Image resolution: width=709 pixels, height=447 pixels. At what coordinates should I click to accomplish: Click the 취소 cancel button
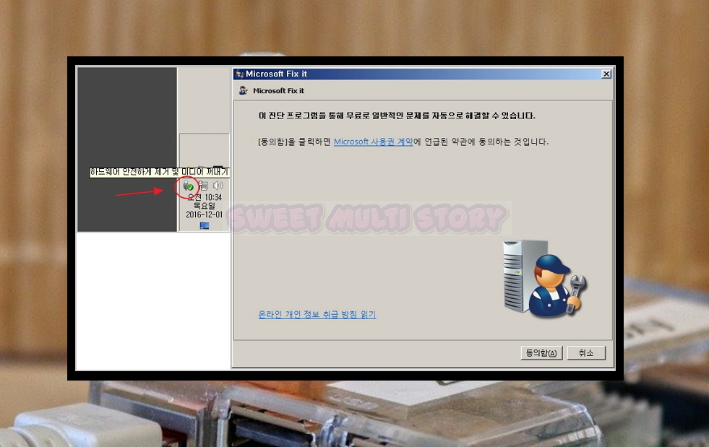tap(586, 353)
